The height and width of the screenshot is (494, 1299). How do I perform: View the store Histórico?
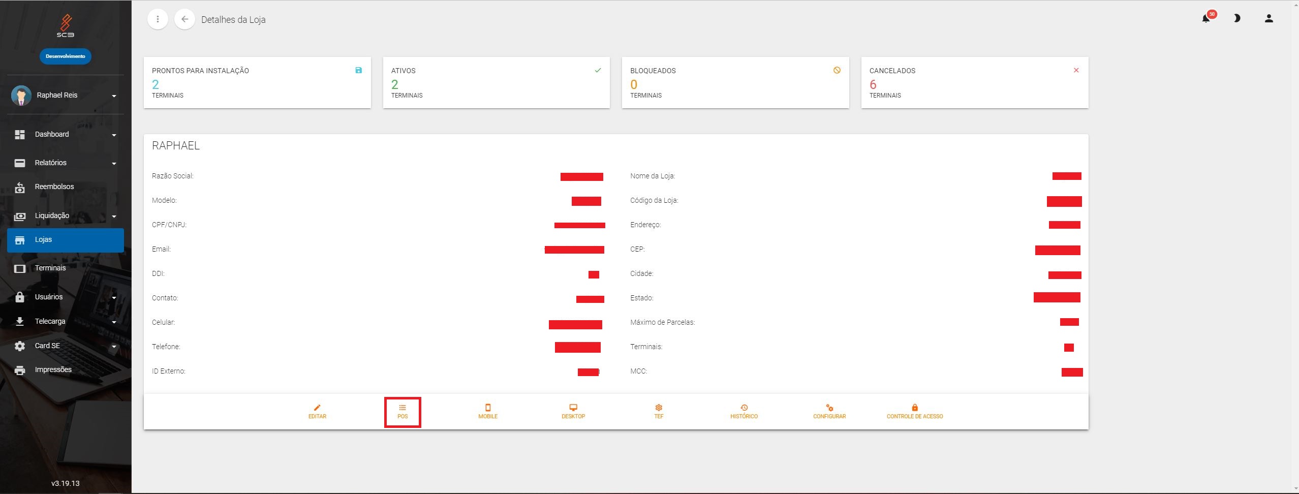point(744,412)
